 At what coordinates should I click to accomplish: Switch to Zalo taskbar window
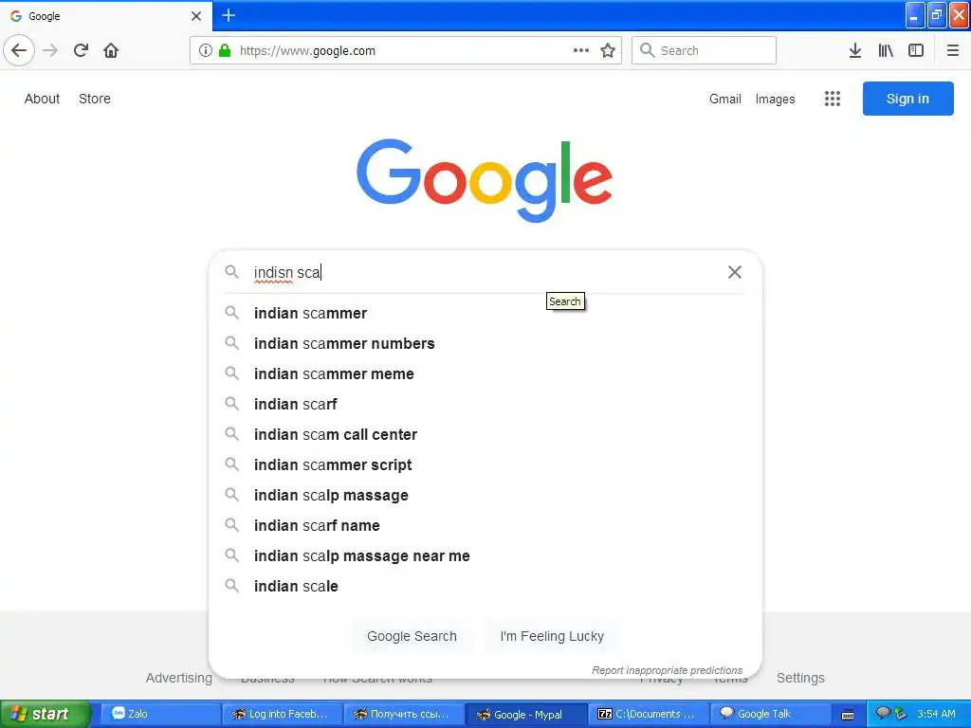click(x=159, y=714)
